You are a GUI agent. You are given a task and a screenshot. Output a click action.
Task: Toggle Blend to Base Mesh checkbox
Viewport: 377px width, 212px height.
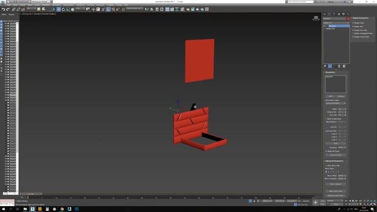326,119
